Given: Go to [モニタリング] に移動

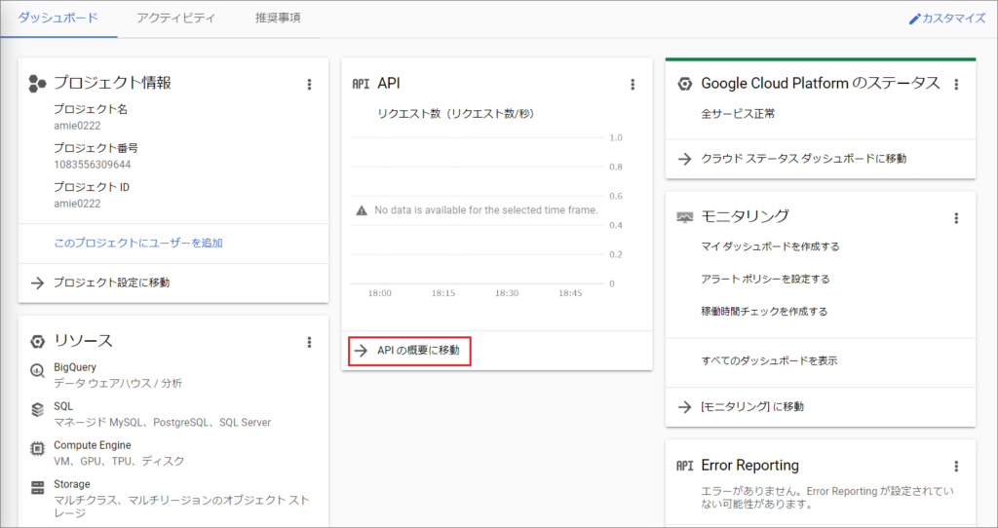Looking at the screenshot, I should [x=752, y=406].
